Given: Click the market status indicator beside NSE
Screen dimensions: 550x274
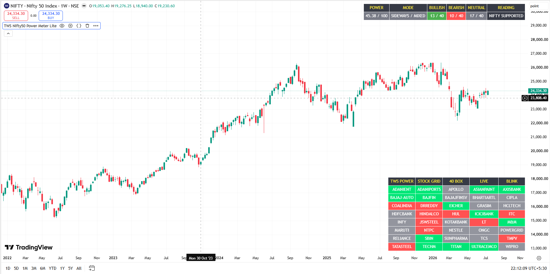Looking at the screenshot, I should (84, 6).
